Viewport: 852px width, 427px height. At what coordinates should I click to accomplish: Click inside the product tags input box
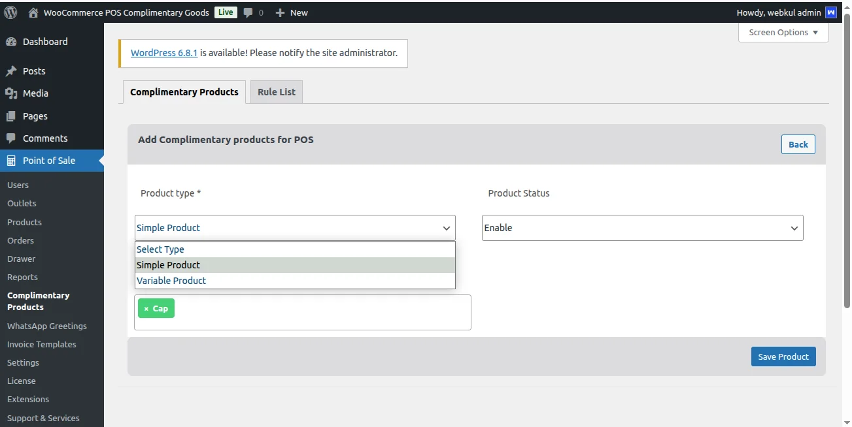303,312
